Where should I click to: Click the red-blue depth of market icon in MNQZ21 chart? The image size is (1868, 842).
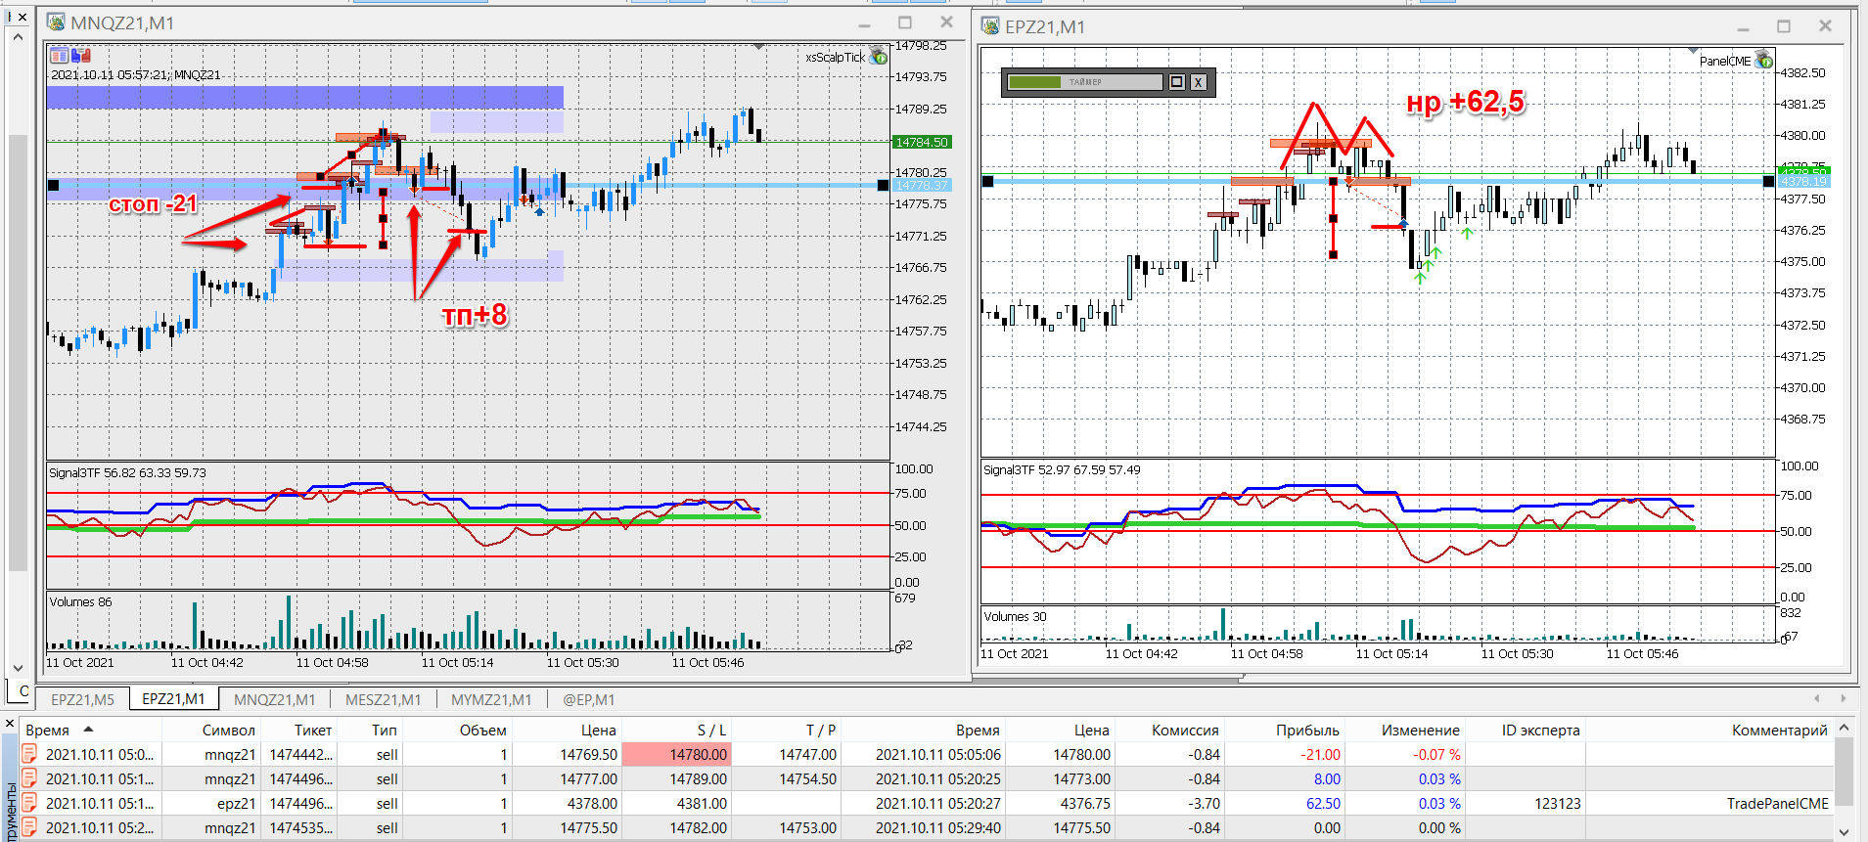tap(81, 56)
